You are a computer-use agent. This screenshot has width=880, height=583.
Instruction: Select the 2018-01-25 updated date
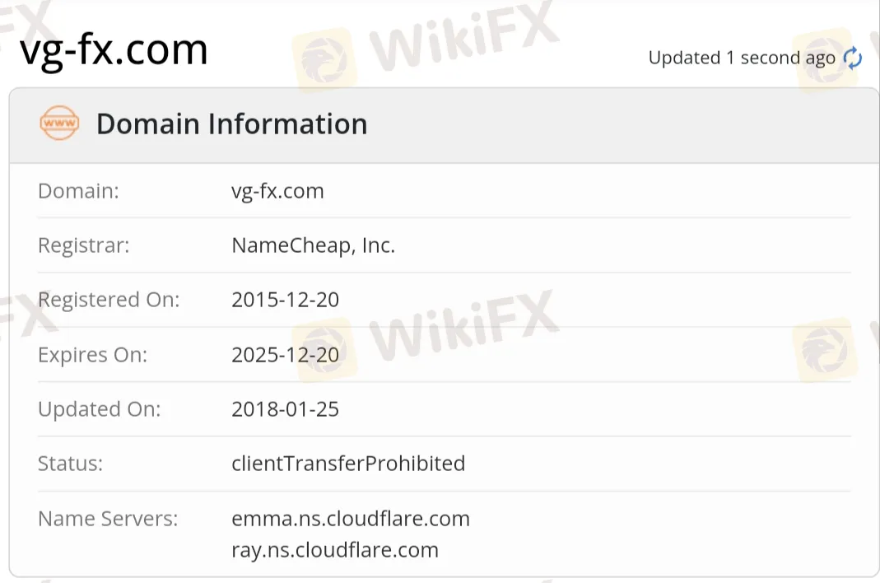click(285, 409)
